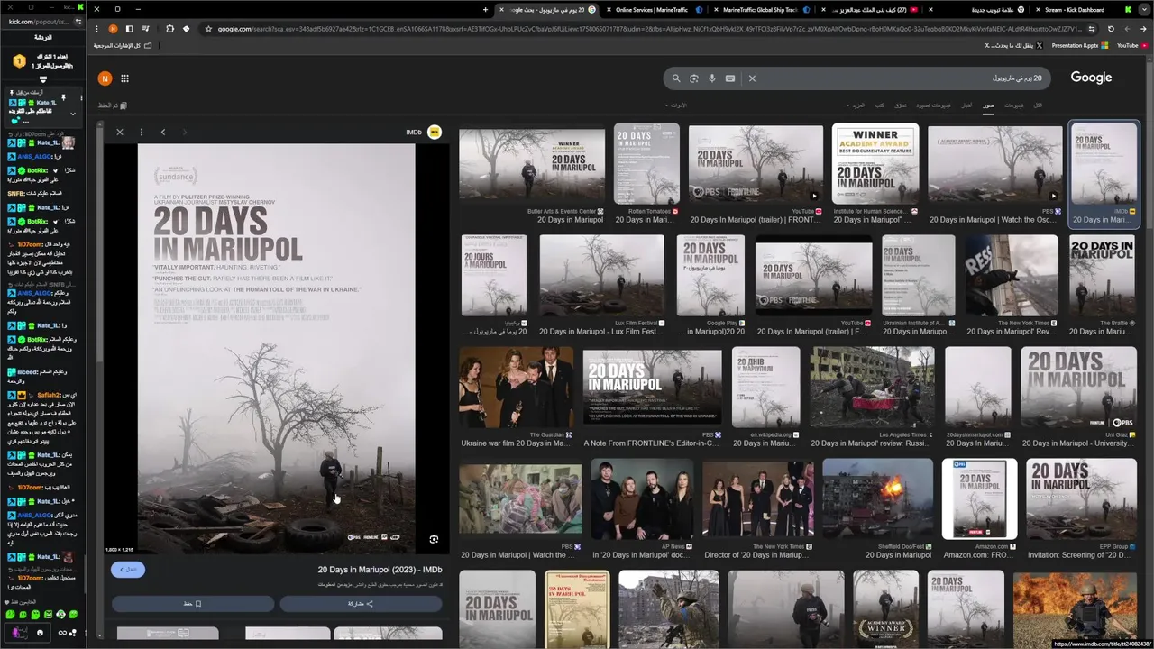Screen dimensions: 1154x649
Task: Open the Winner Academy Award thumbnail
Action: pyautogui.click(x=875, y=163)
